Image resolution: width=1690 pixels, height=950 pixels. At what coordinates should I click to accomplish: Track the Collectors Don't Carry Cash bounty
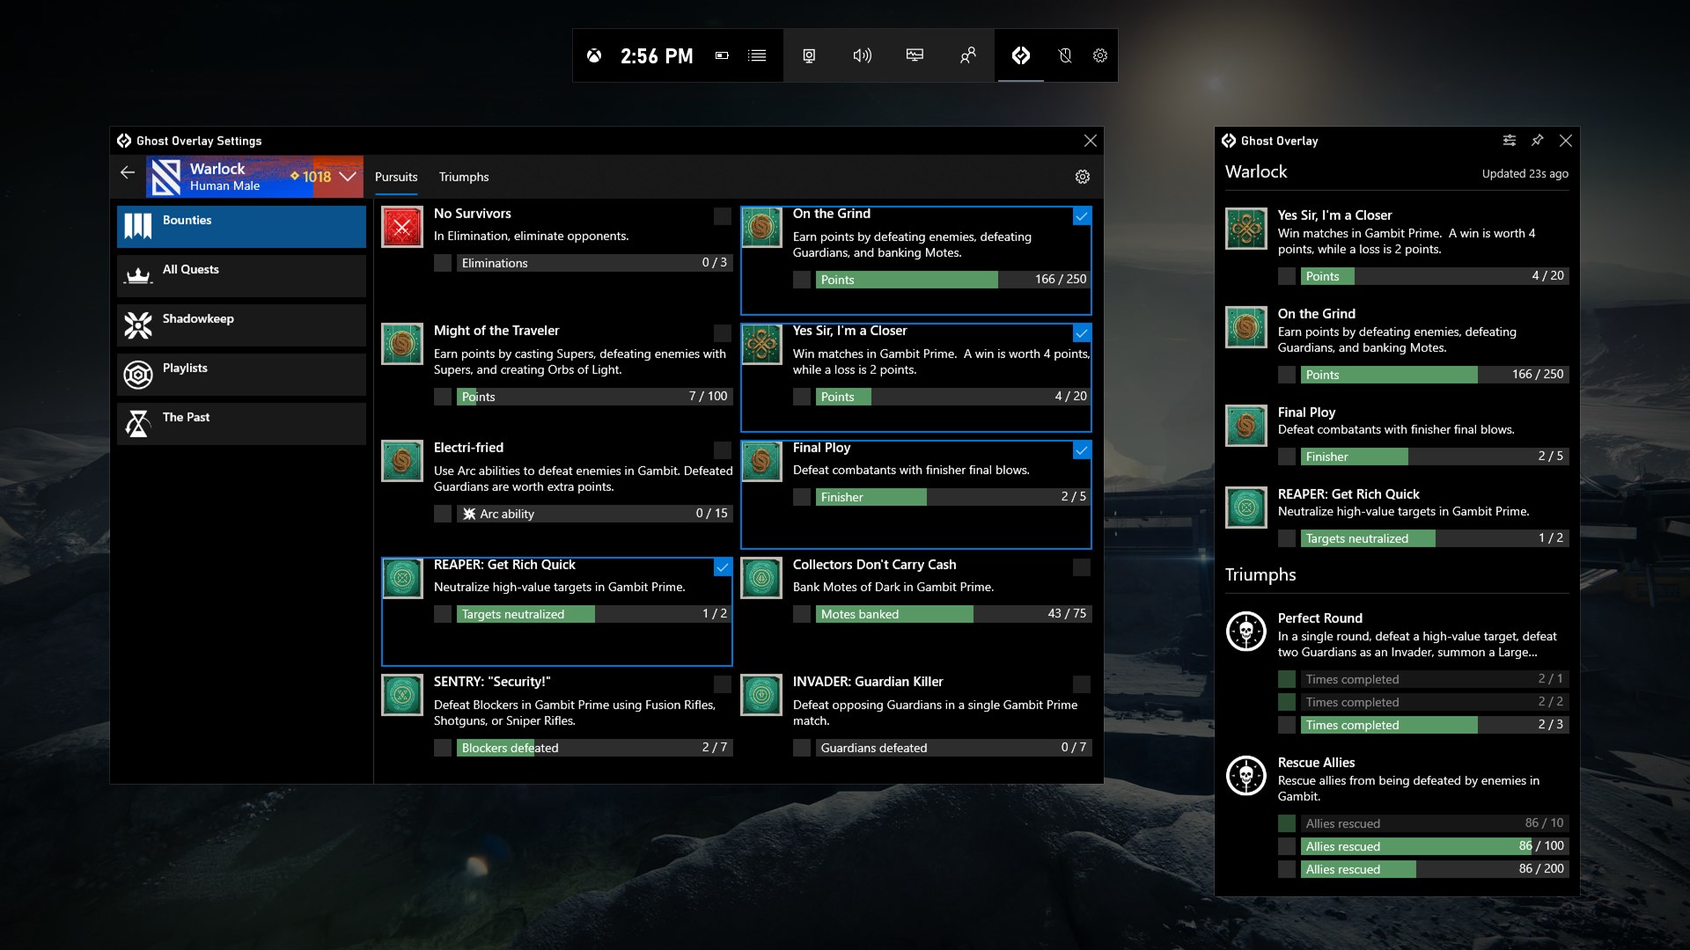pos(1081,567)
